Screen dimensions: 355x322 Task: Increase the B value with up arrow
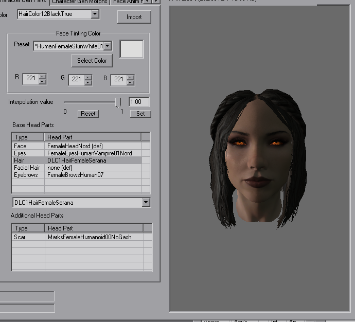[x=130, y=77]
